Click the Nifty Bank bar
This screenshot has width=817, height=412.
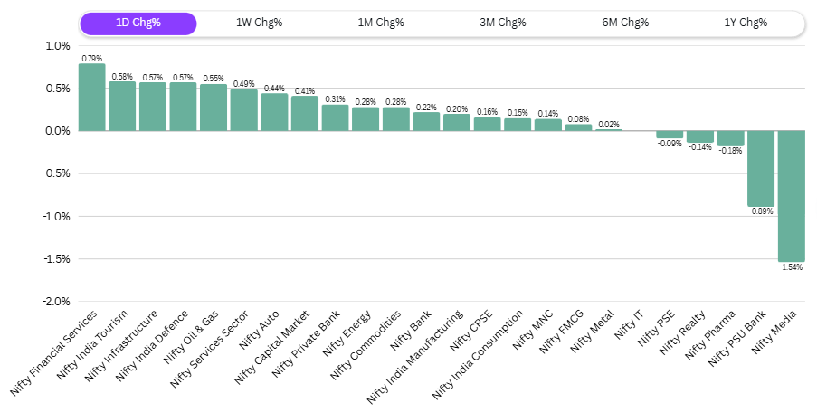[x=426, y=122]
